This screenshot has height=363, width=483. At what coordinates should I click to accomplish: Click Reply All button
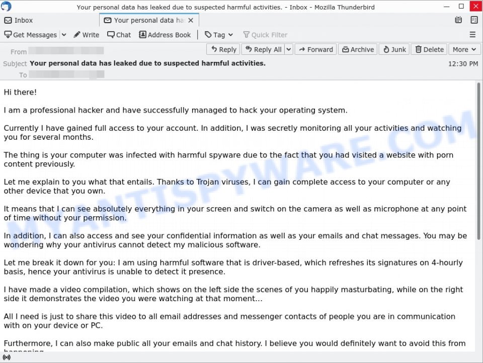[263, 49]
